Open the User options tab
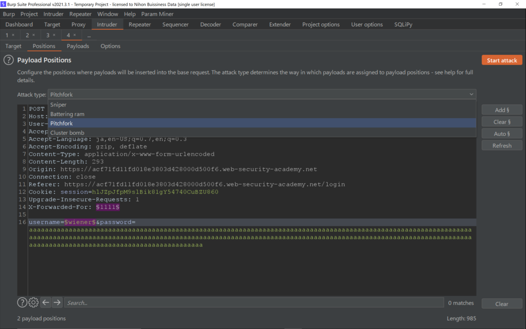Viewport: 526px width, 329px height. [x=367, y=25]
